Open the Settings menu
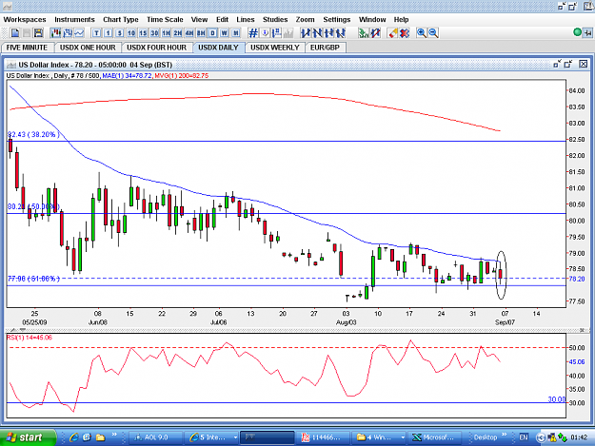Image resolution: width=595 pixels, height=446 pixels. pos(337,20)
